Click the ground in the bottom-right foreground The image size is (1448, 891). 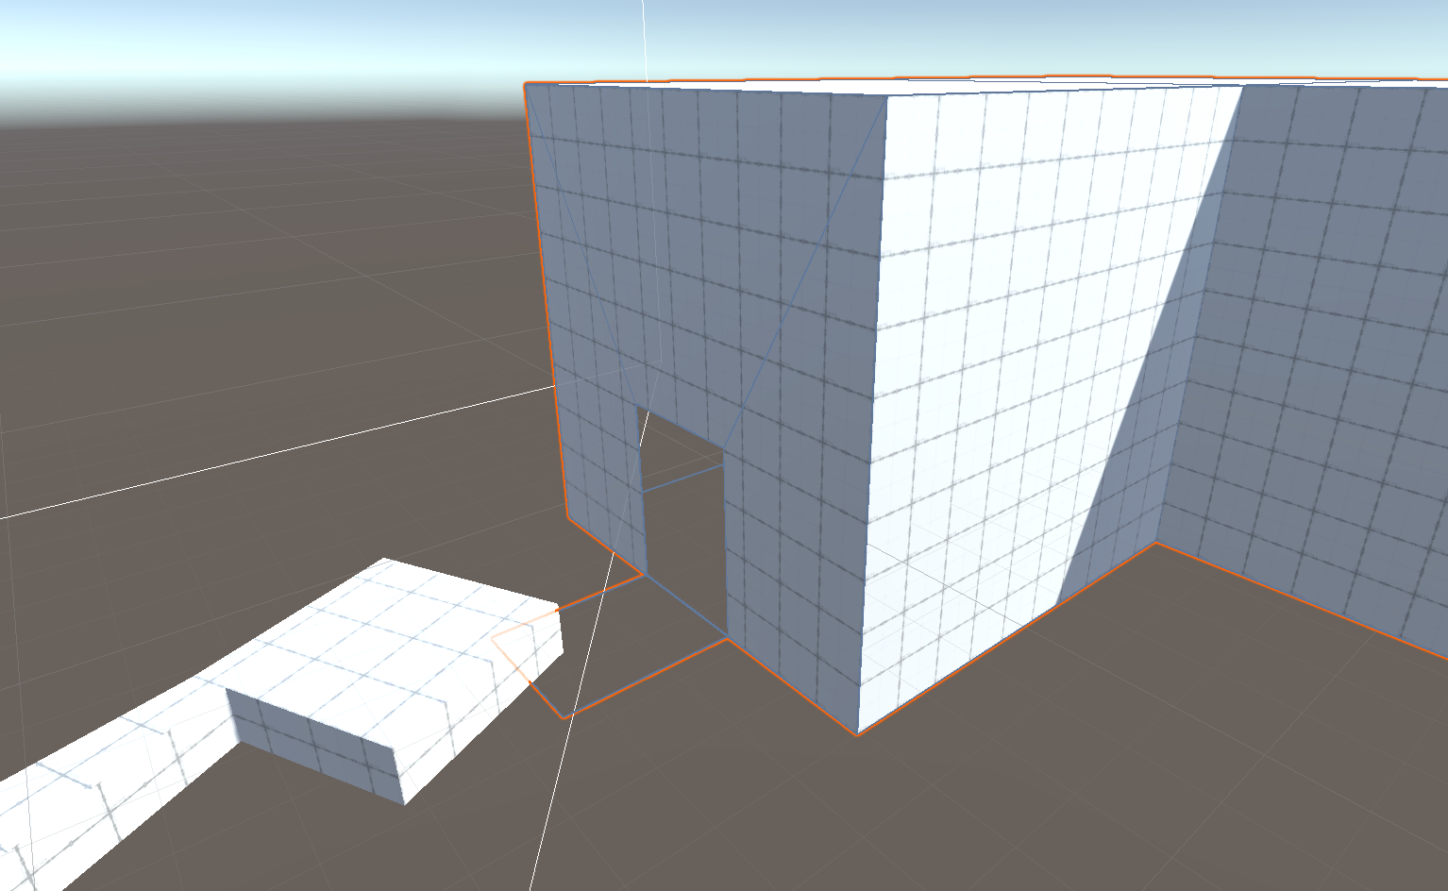pyautogui.click(x=1227, y=802)
